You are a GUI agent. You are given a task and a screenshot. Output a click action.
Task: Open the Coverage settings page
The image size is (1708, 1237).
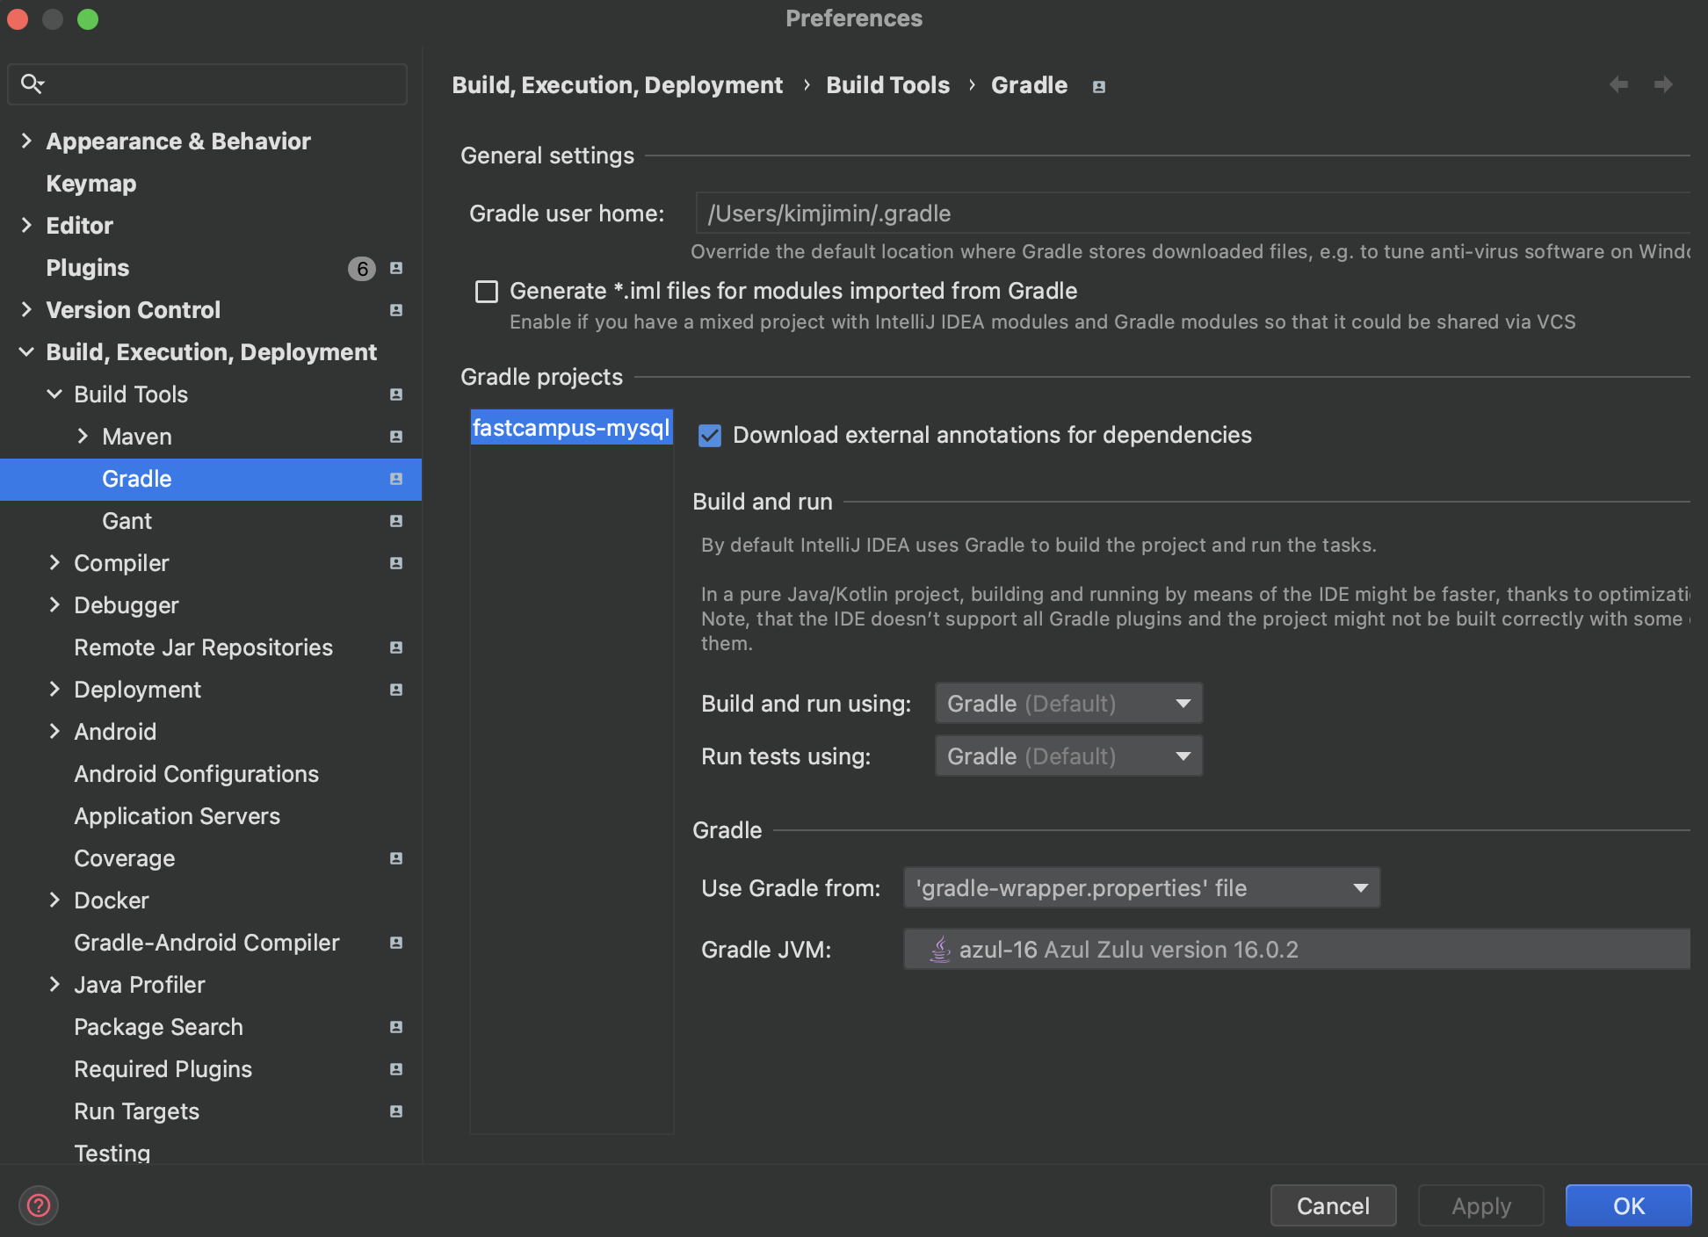click(211, 858)
